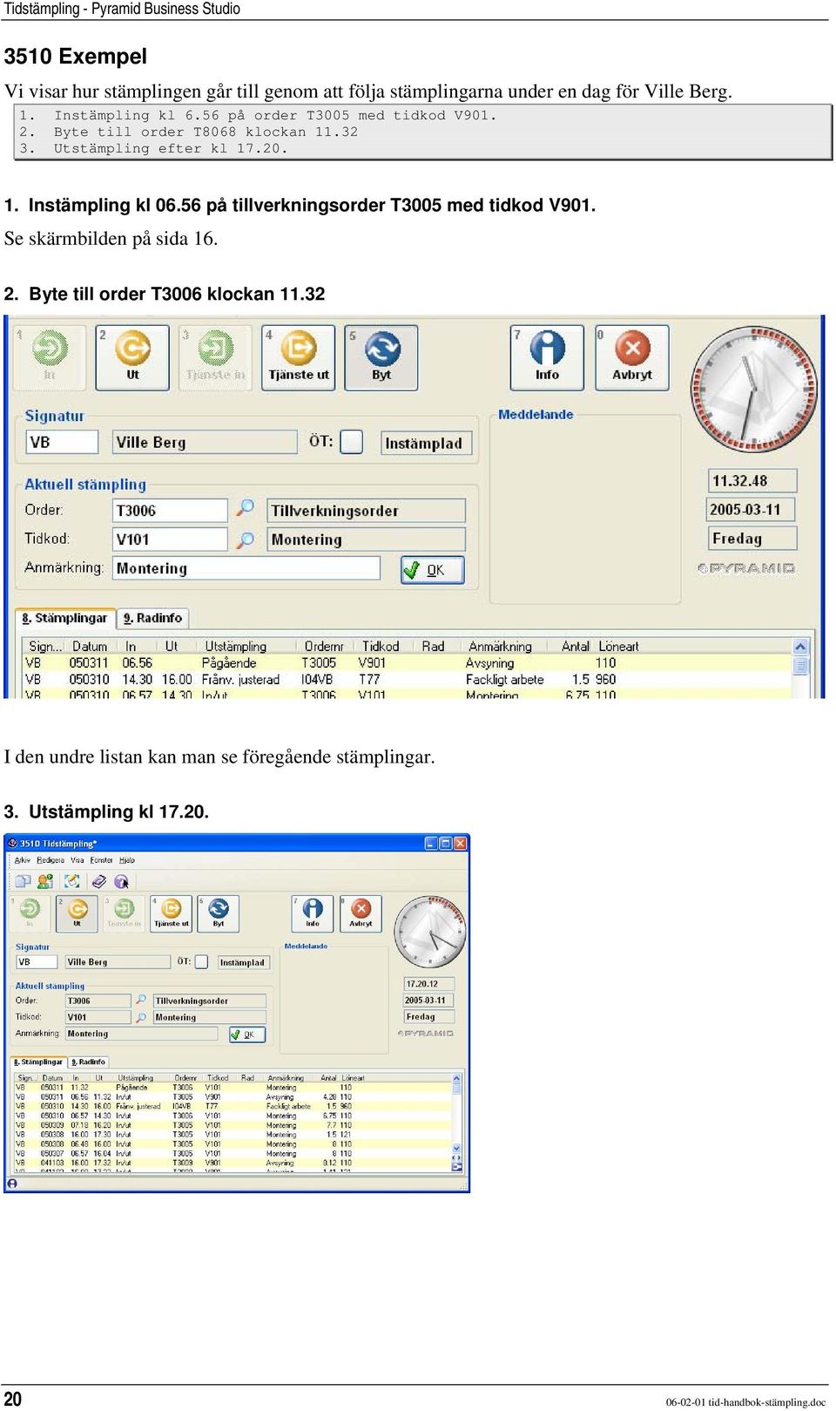The width and height of the screenshot is (836, 1411).
Task: Click the Signatur field VB in the upper screenshot
Action: [x=62, y=442]
